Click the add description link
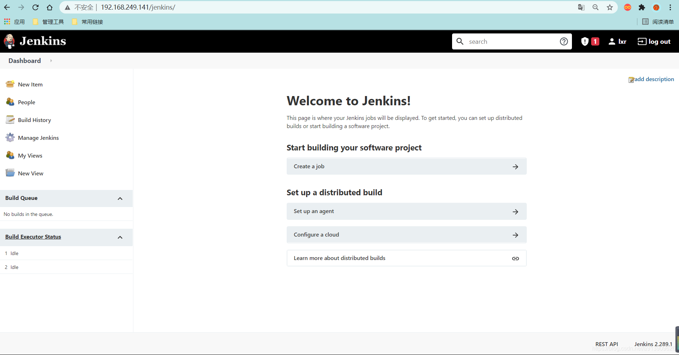The image size is (679, 355). (654, 79)
